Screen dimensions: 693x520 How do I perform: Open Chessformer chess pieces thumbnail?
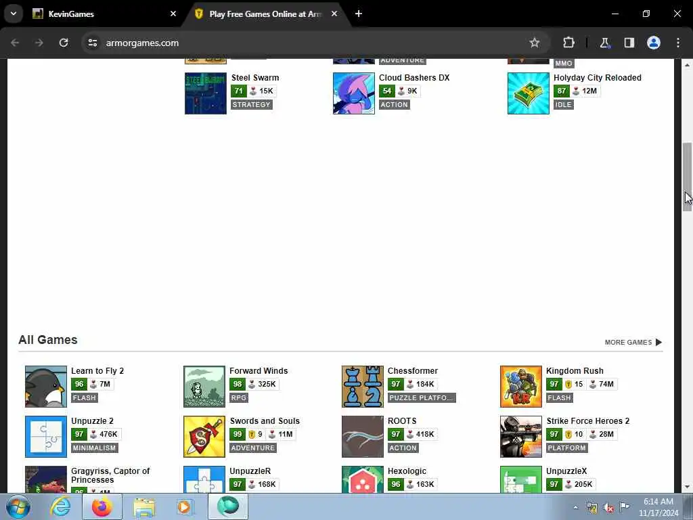click(x=363, y=387)
